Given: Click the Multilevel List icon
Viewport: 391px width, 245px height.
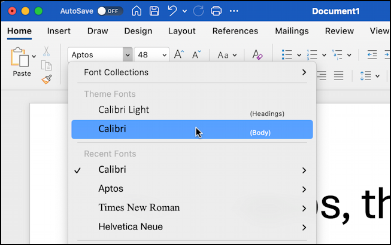Looking at the screenshot, I should pyautogui.click(x=337, y=54).
